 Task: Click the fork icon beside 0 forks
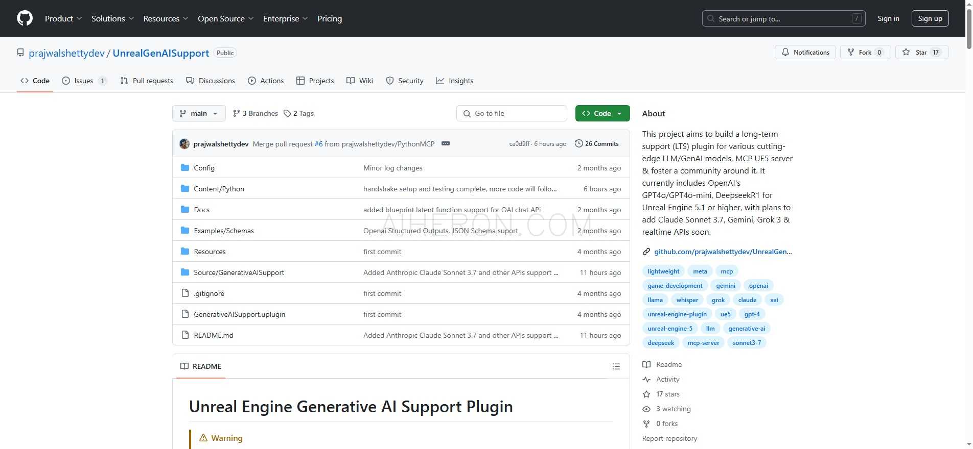646,423
